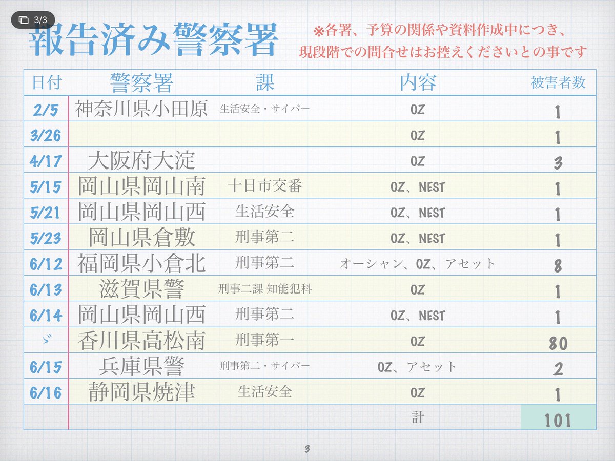
Task: Click the 大阪府大淀 cell
Action: (x=142, y=161)
